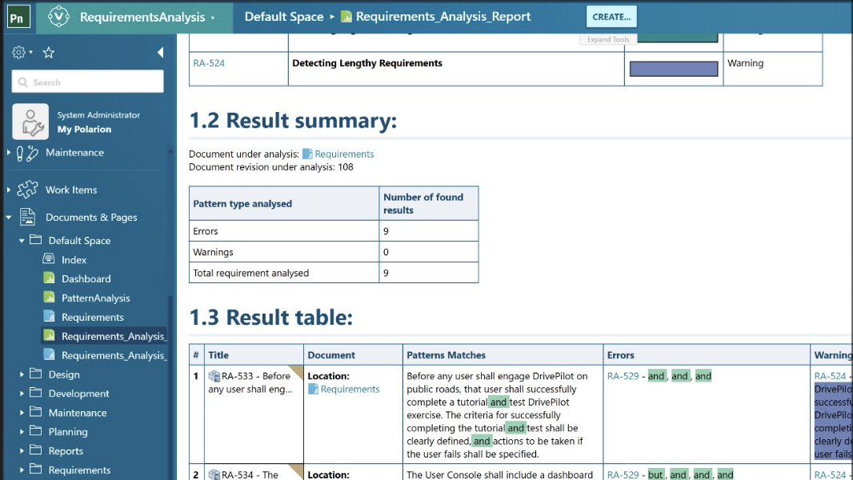Click the Dashboard report icon
The height and width of the screenshot is (480, 853).
tap(49, 278)
